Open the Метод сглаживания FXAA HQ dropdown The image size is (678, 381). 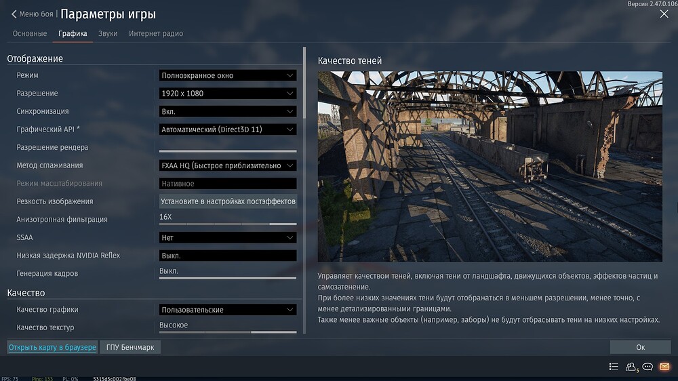coord(228,165)
